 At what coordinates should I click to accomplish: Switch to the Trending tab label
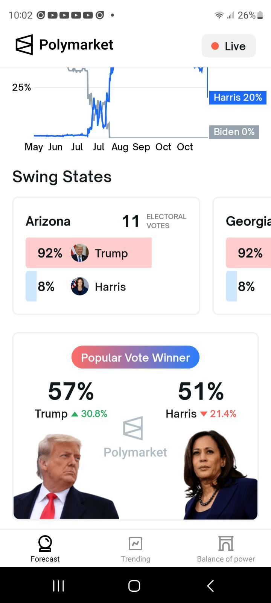(x=135, y=559)
